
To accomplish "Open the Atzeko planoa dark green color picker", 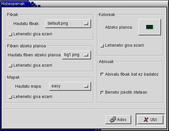I will click(x=150, y=27).
